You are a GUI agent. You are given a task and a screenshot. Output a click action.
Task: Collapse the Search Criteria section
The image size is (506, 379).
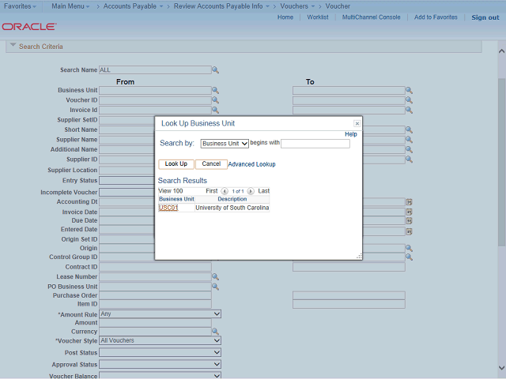click(x=13, y=46)
